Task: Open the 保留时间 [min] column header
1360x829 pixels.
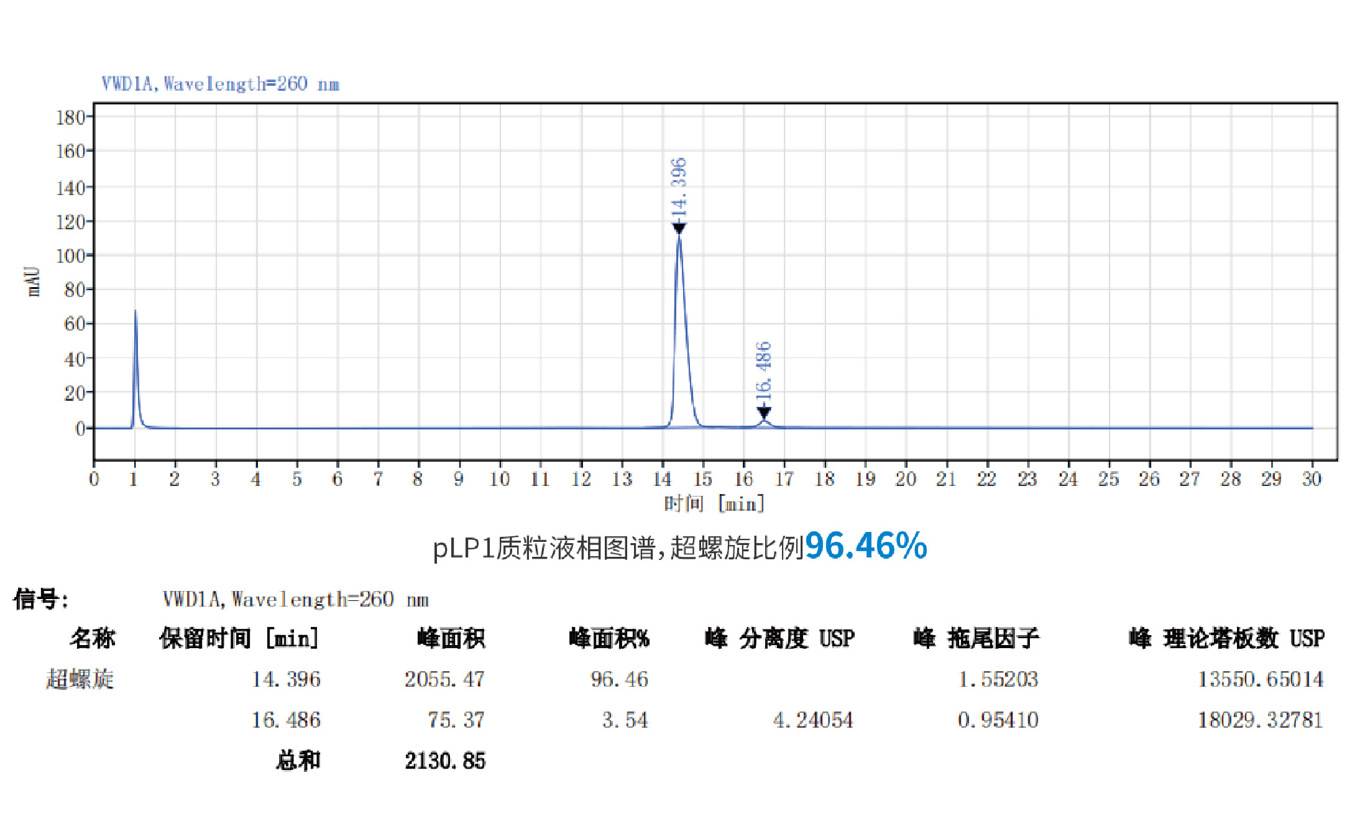Action: 238,638
